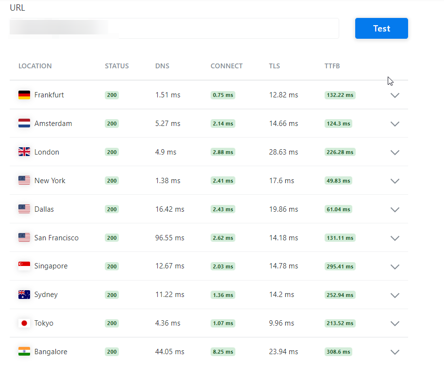Click the Australian flag next to Sydney
This screenshot has height=375, width=444.
(x=24, y=295)
